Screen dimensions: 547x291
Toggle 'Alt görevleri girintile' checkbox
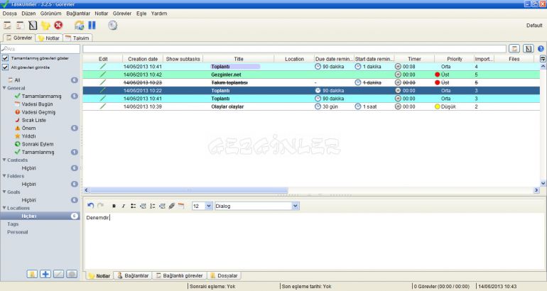tap(6, 67)
